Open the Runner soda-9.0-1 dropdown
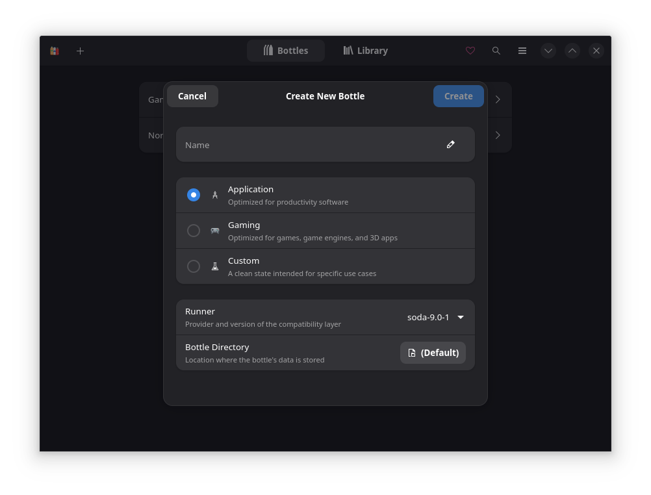 [x=435, y=317]
